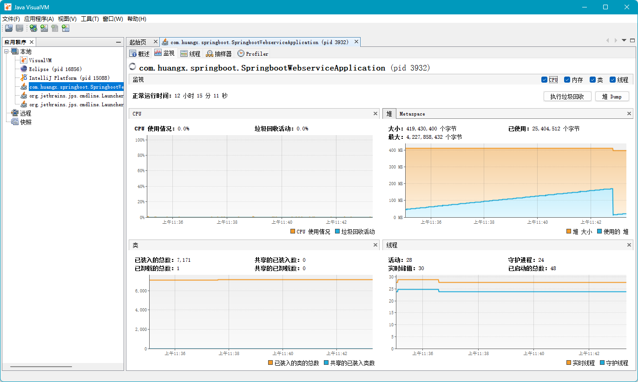The width and height of the screenshot is (638, 382).
Task: Uncheck the 线程 monitor checkbox
Action: pyautogui.click(x=612, y=80)
